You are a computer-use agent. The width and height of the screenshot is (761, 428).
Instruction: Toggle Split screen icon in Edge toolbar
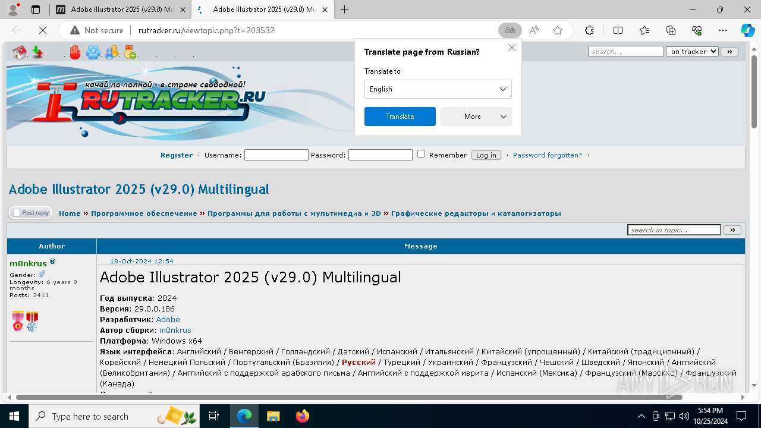pos(618,30)
